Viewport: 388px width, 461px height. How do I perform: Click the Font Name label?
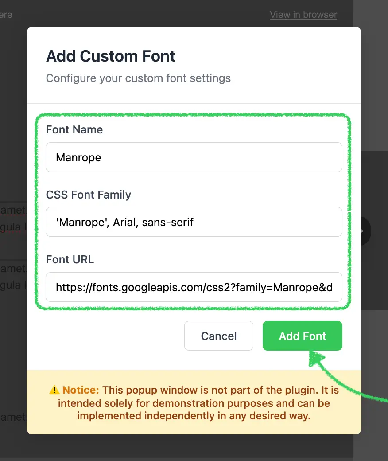74,129
